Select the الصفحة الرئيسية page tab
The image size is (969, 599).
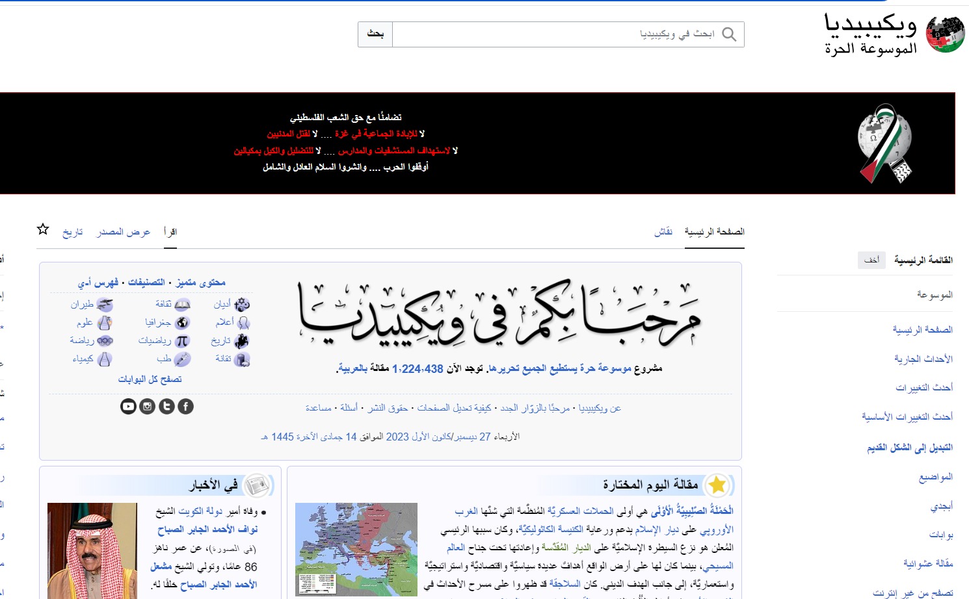pyautogui.click(x=715, y=231)
